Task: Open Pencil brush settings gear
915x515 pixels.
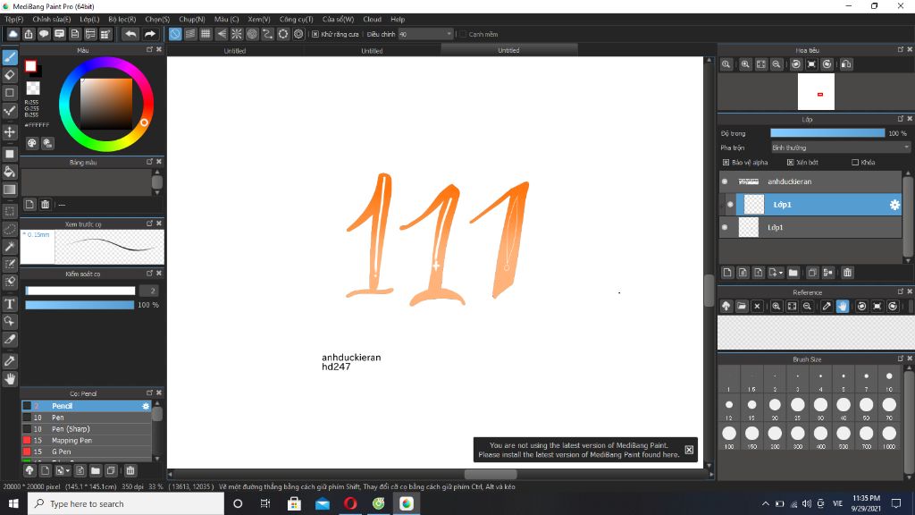Action: pyautogui.click(x=146, y=406)
